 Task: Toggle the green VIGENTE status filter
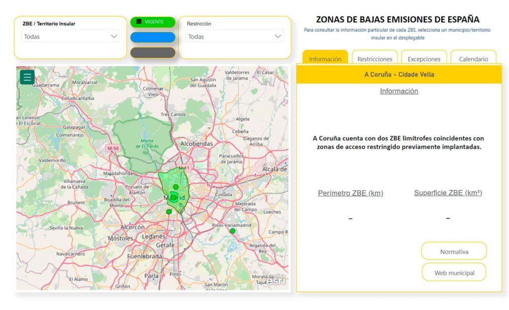(x=153, y=22)
